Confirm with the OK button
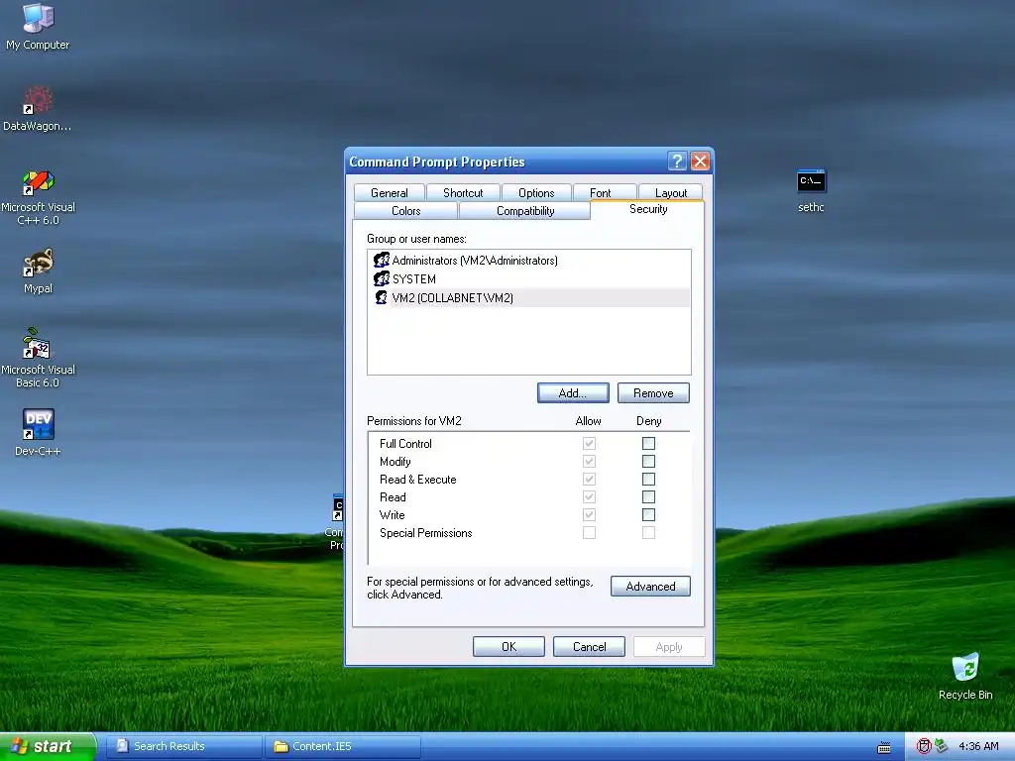 [508, 646]
